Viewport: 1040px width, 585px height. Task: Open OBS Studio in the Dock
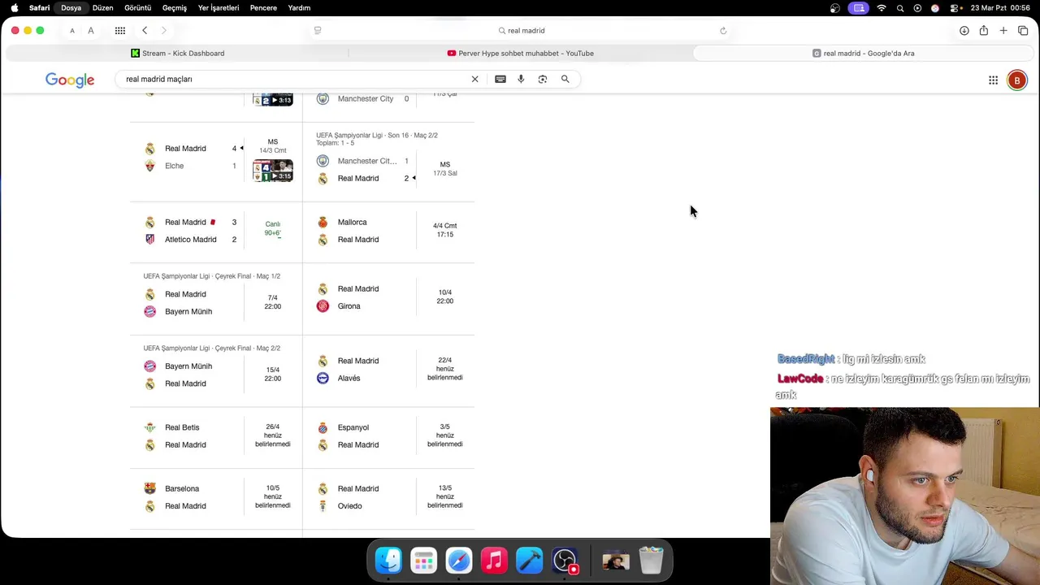[x=565, y=561]
